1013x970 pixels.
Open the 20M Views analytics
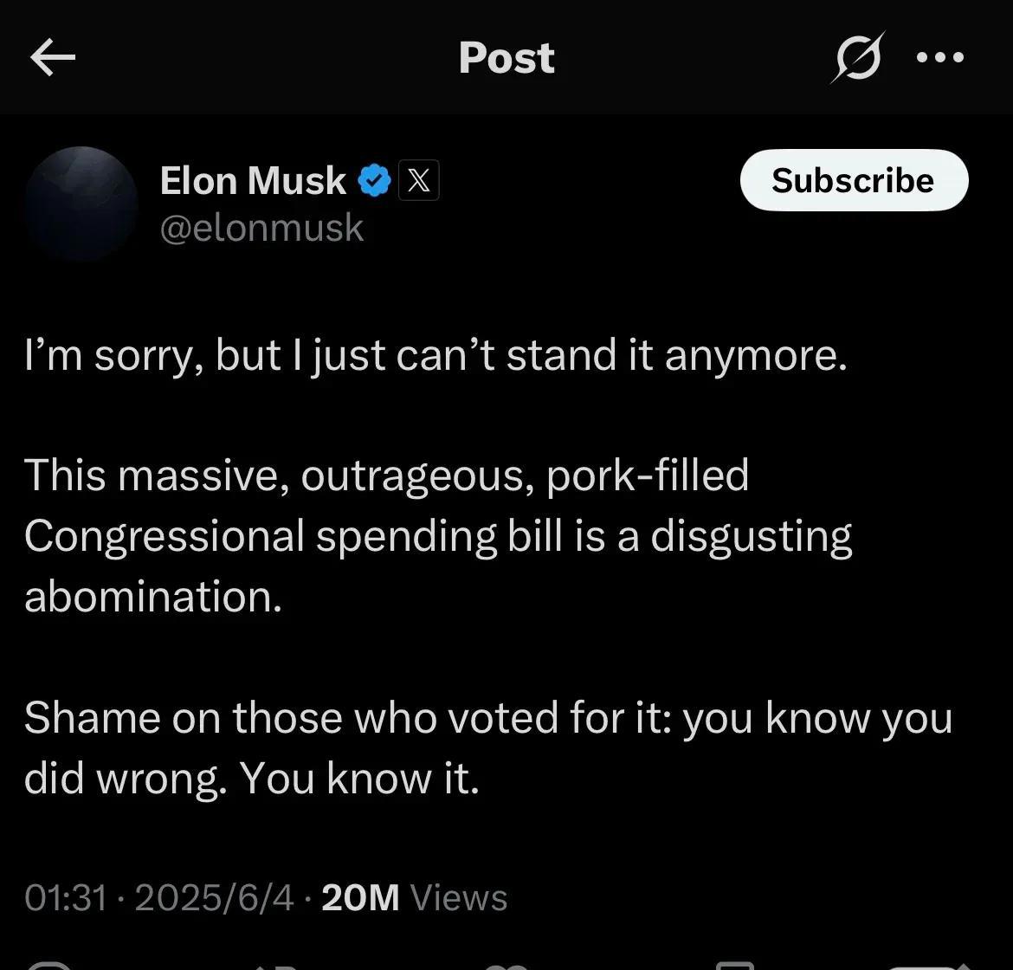pyautogui.click(x=414, y=897)
